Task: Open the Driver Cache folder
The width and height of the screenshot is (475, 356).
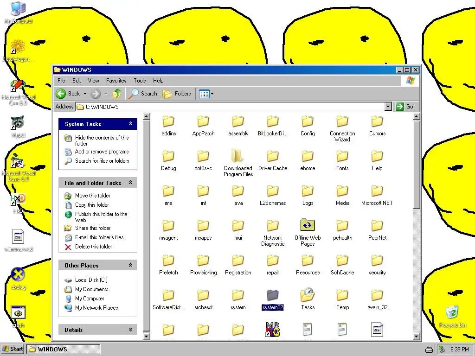Action: (273, 156)
